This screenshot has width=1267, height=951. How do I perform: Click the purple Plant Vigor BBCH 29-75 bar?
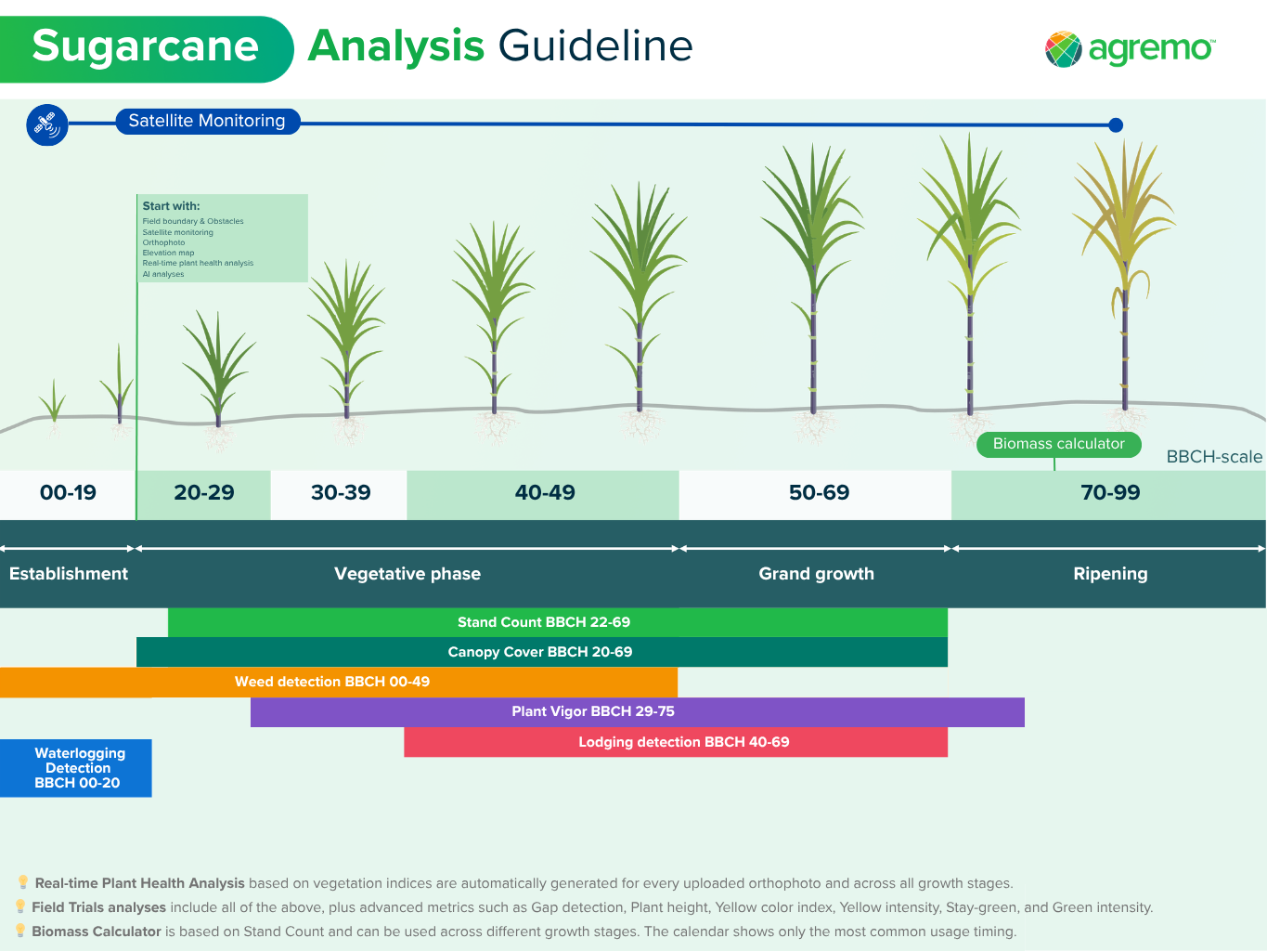[638, 711]
